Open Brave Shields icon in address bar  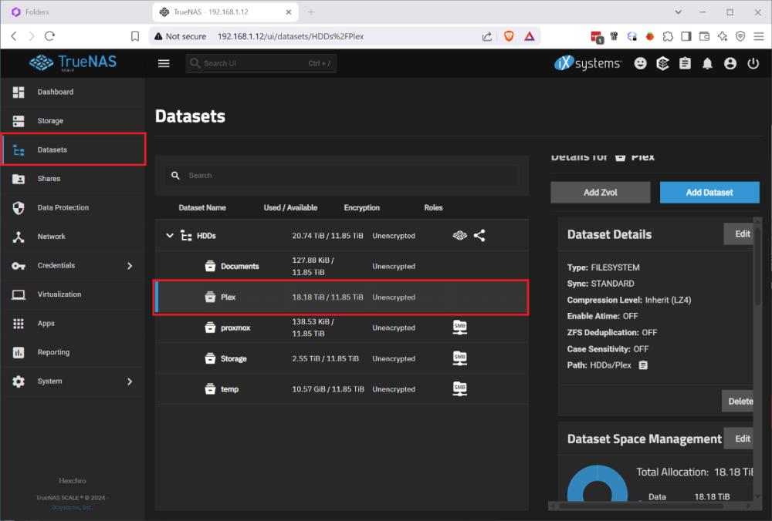(509, 36)
